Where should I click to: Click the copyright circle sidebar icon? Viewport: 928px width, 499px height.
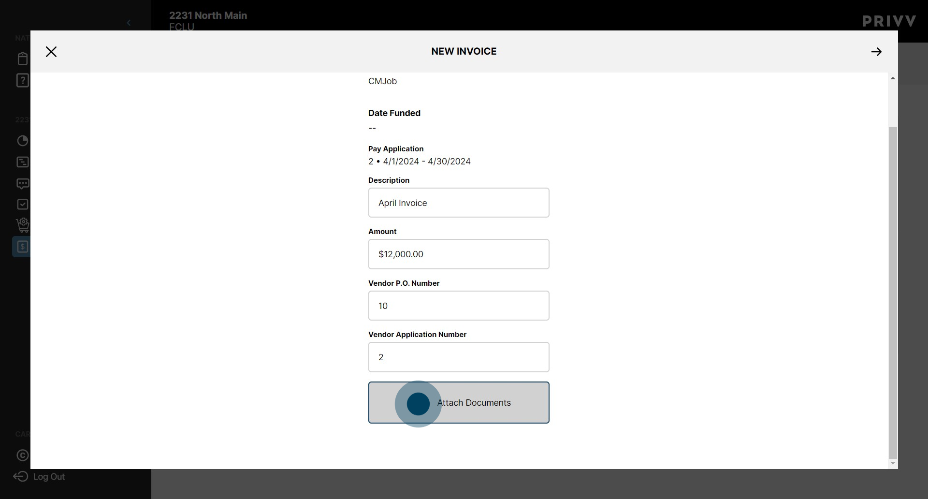click(23, 455)
